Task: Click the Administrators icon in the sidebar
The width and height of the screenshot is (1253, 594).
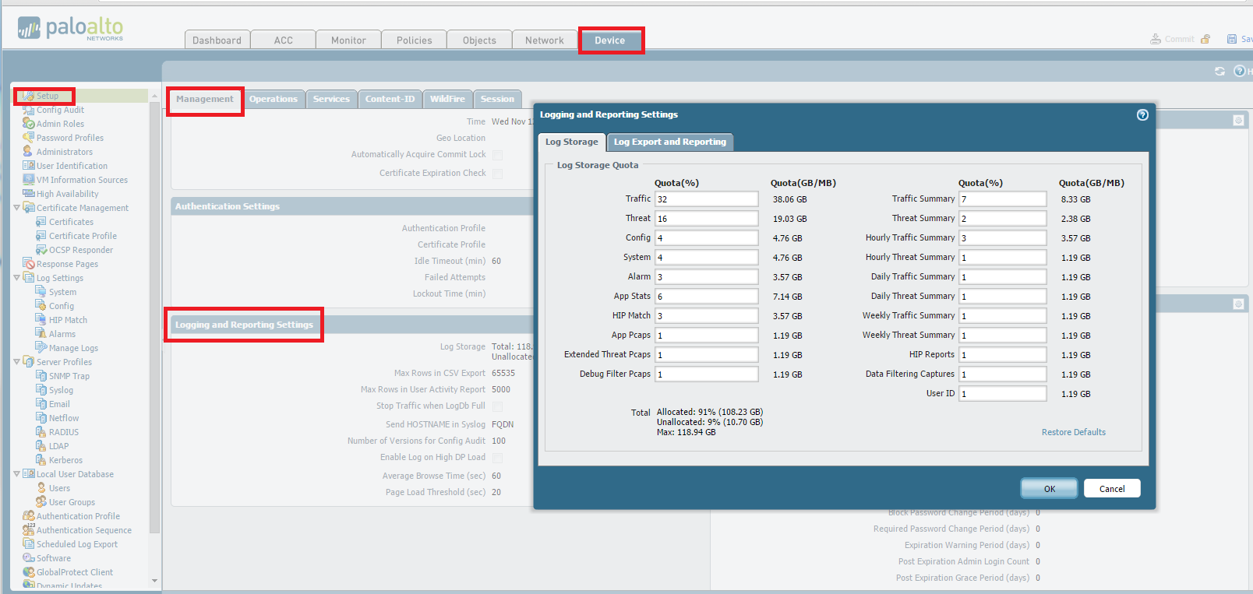Action: click(28, 152)
